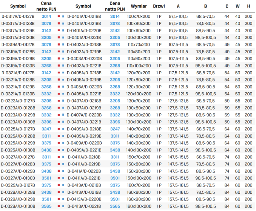
Task: Select size 100x100x200
Action: pyautogui.click(x=139, y=38)
